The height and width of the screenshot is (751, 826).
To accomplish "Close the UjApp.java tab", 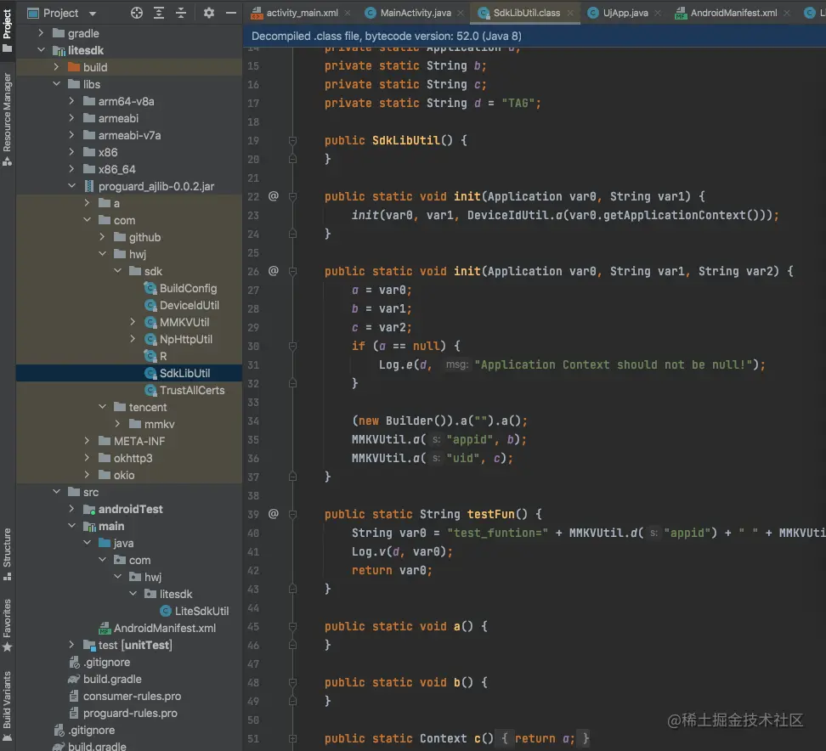I will click(x=658, y=13).
